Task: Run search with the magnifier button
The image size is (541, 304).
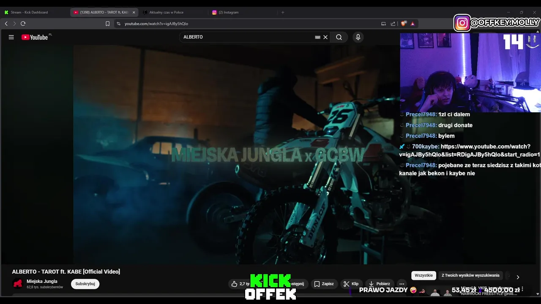Action: pos(339,37)
